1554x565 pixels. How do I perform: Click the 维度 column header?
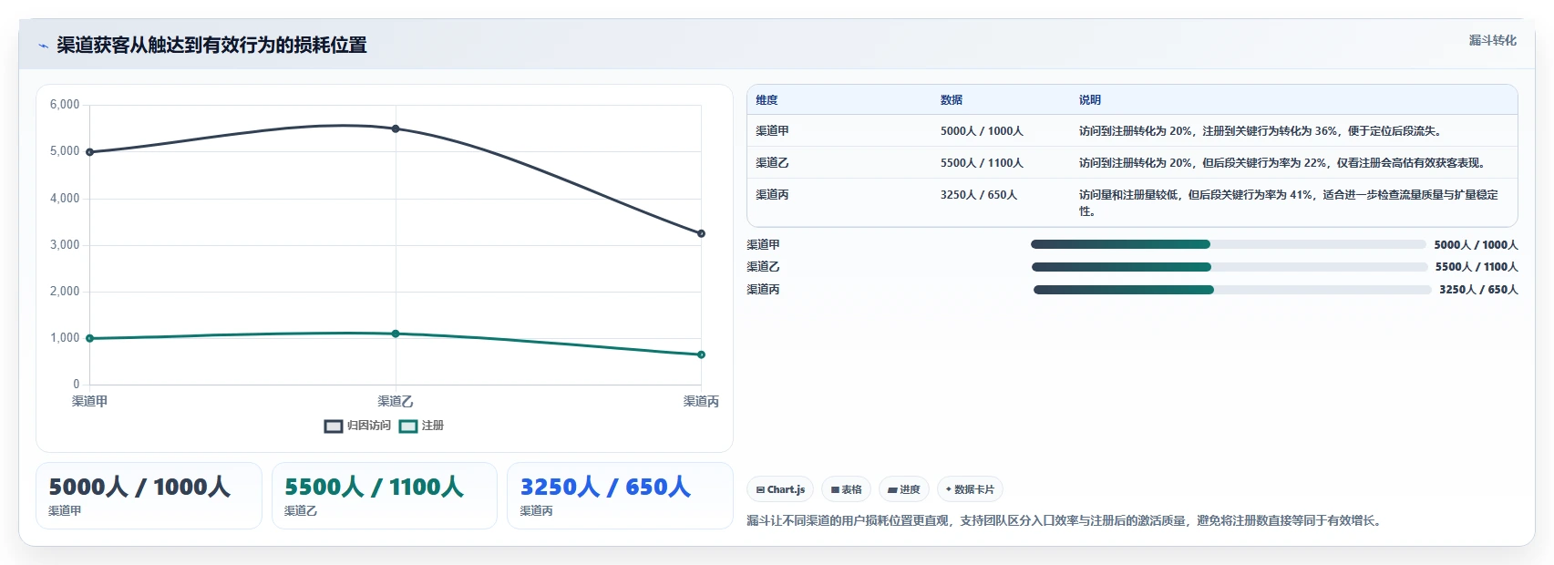coord(767,100)
